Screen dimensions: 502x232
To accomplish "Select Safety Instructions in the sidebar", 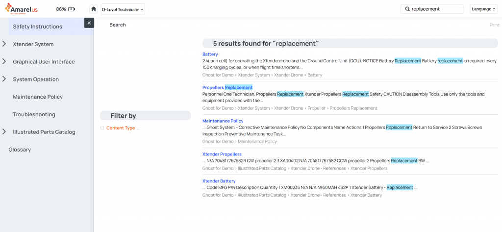I will [x=37, y=26].
